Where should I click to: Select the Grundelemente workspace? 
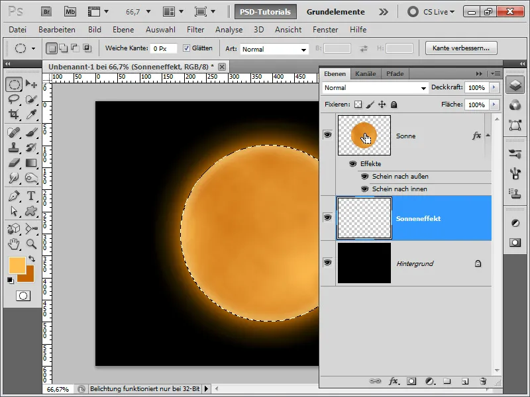(336, 12)
